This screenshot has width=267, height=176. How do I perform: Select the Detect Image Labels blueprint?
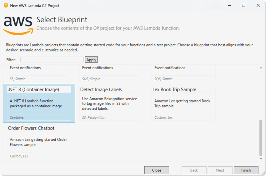pyautogui.click(x=111, y=103)
